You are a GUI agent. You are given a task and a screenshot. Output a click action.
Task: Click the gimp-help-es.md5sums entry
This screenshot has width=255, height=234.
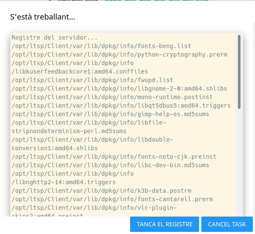(x=110, y=114)
